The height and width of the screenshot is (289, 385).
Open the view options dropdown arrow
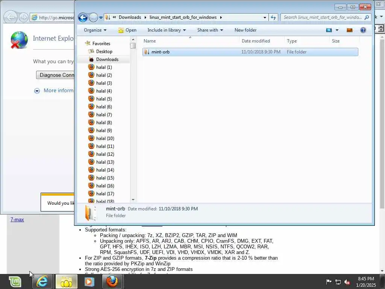pyautogui.click(x=337, y=30)
